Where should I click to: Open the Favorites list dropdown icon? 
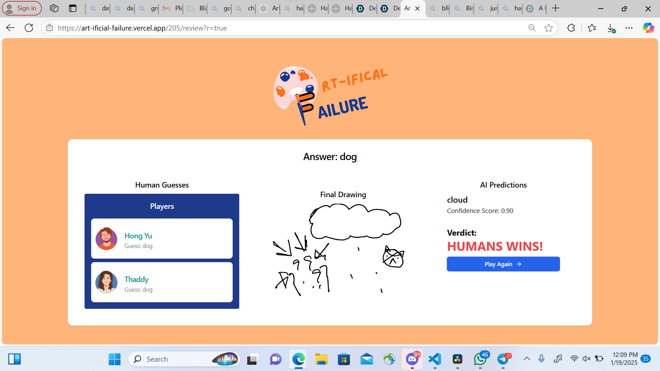[592, 28]
